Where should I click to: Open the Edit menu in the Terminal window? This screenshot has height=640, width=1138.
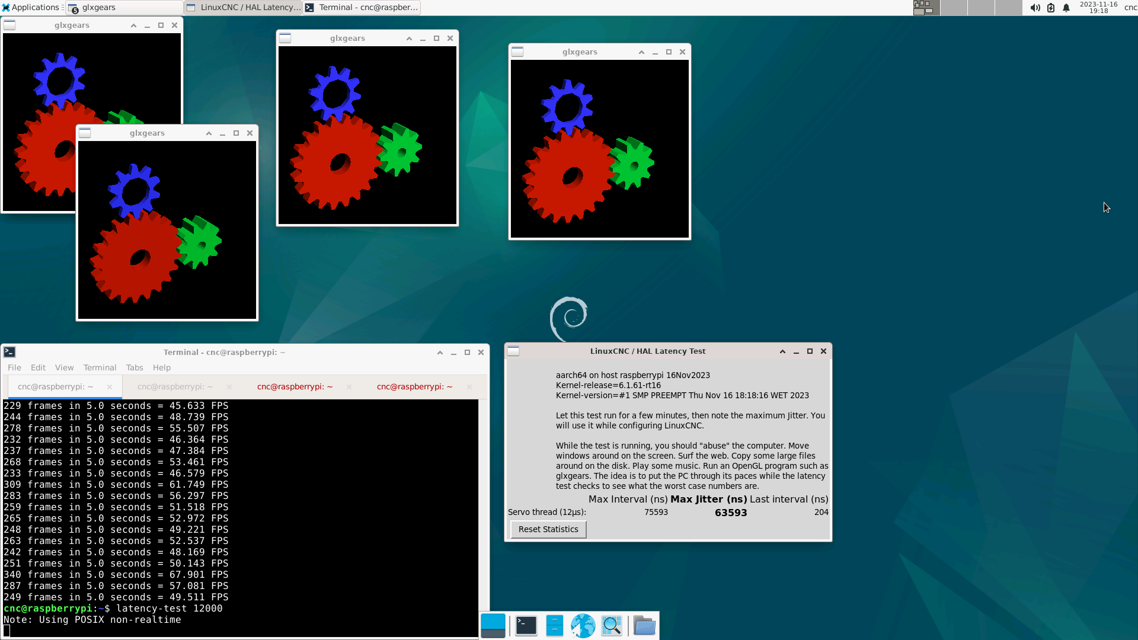pos(38,367)
